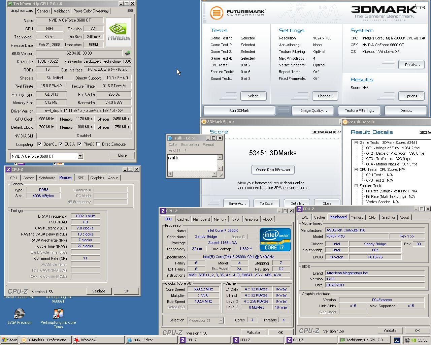Click the GPU-Z camera screenshot icon
This screenshot has width=431, height=345.
pos(130,10)
